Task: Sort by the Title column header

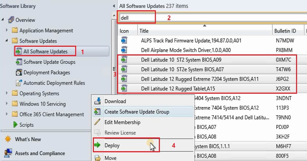Action: coord(205,31)
